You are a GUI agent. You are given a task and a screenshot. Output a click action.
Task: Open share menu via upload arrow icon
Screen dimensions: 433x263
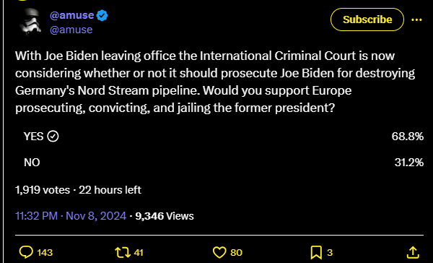[x=413, y=252]
